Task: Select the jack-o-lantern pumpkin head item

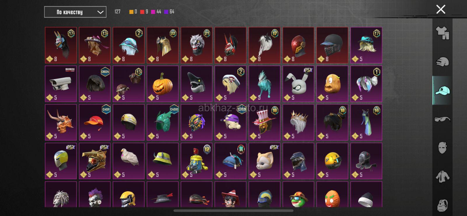Action: [x=163, y=84]
